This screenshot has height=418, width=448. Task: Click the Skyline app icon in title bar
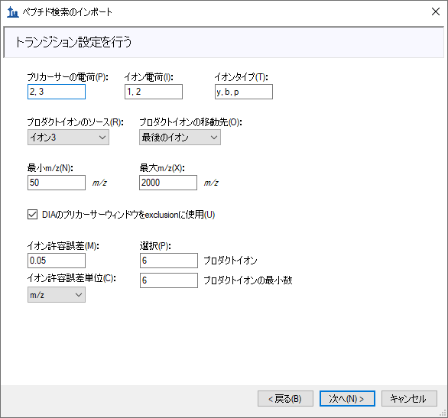(12, 12)
